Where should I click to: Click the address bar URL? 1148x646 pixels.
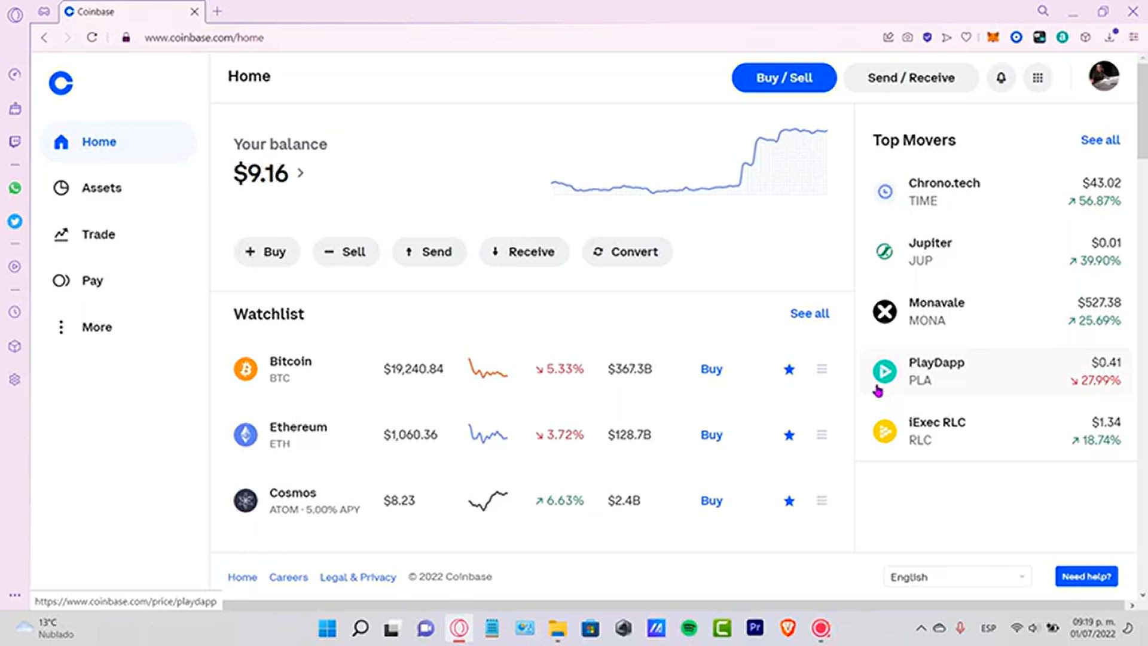click(204, 38)
